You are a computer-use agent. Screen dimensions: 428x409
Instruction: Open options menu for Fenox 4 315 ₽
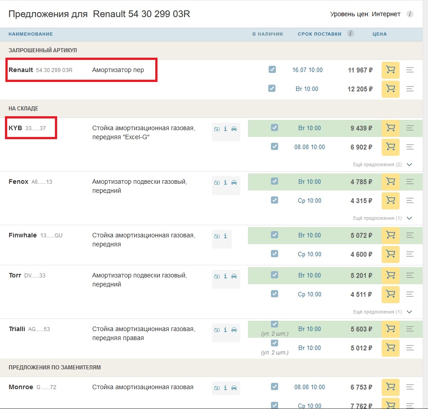pyautogui.click(x=410, y=200)
